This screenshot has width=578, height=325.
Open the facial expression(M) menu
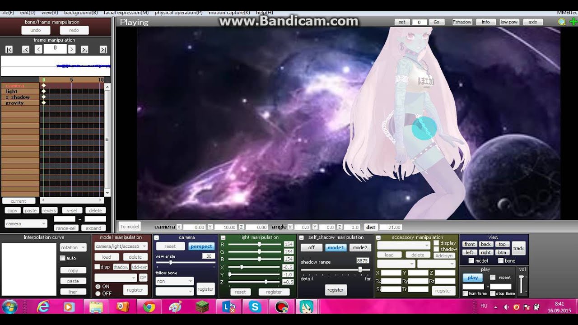(x=126, y=13)
